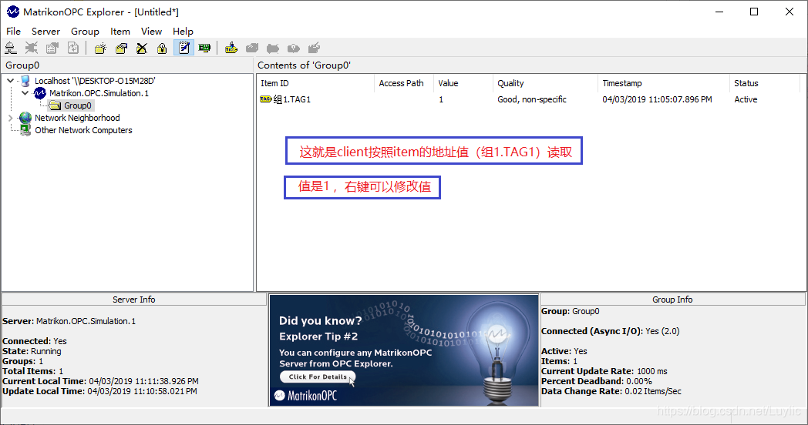The height and width of the screenshot is (425, 808).
Task: Click the value 1 cell of TAG1
Action: tap(441, 99)
